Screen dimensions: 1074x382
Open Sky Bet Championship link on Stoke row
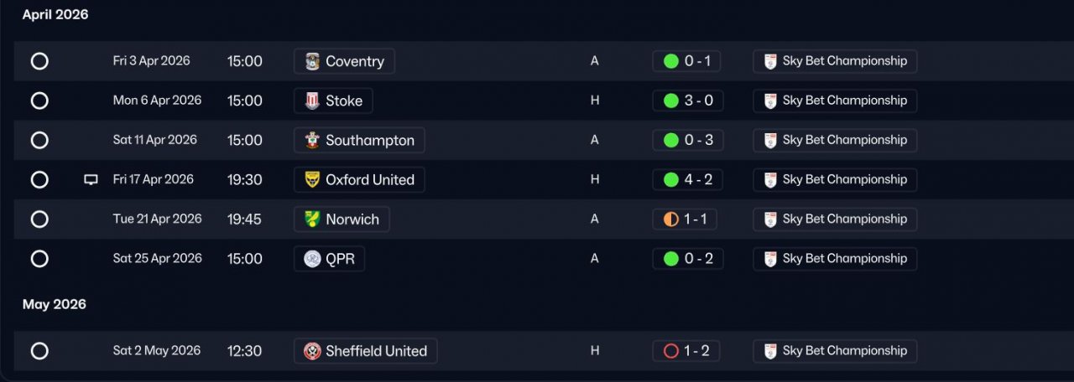[x=835, y=101]
